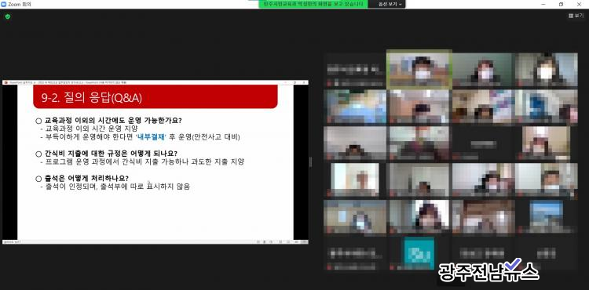
Task: Select the first name-only participant tile top-left
Action: tap(355, 70)
